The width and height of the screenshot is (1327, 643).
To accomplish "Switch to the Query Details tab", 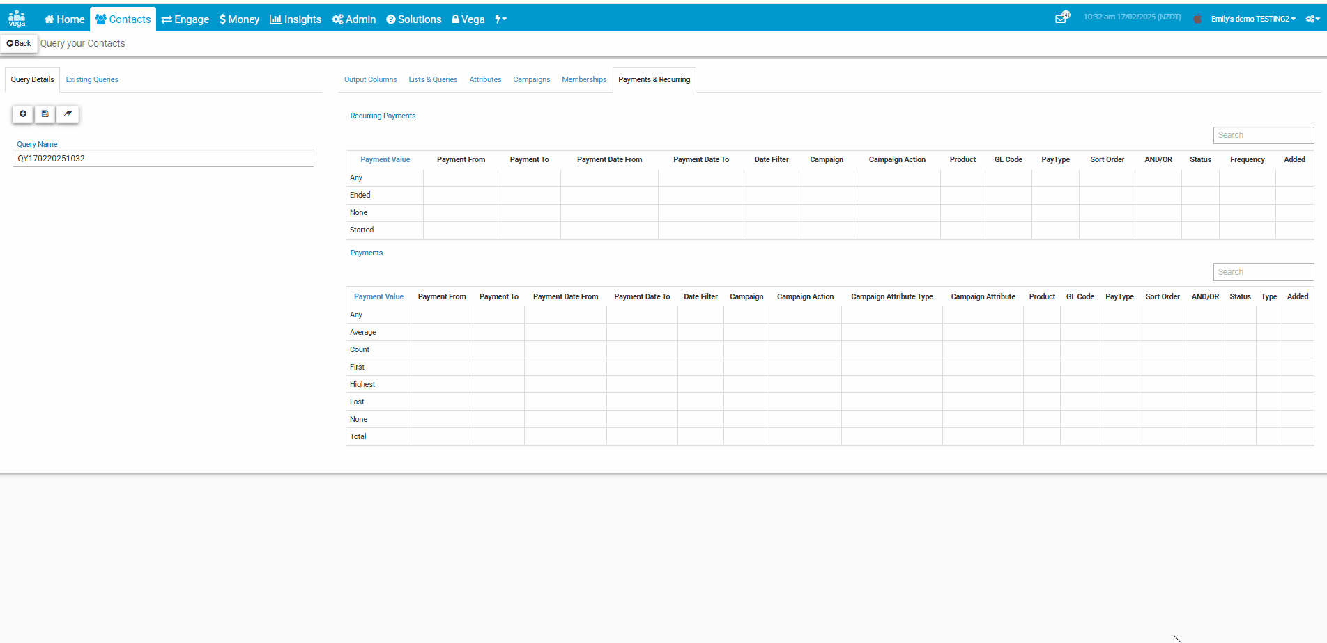I will (32, 79).
